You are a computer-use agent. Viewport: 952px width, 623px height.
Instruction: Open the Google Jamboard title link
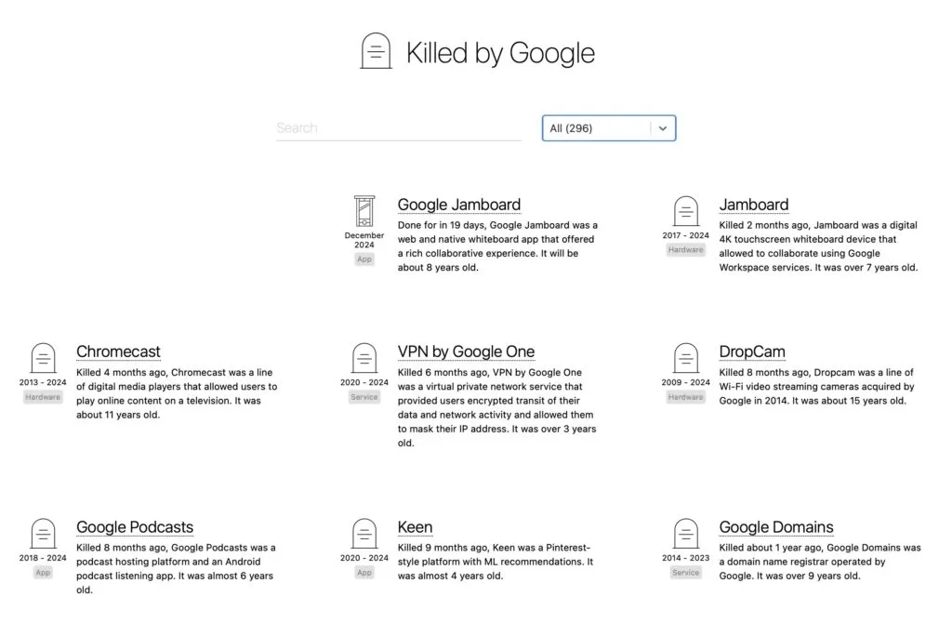(458, 205)
